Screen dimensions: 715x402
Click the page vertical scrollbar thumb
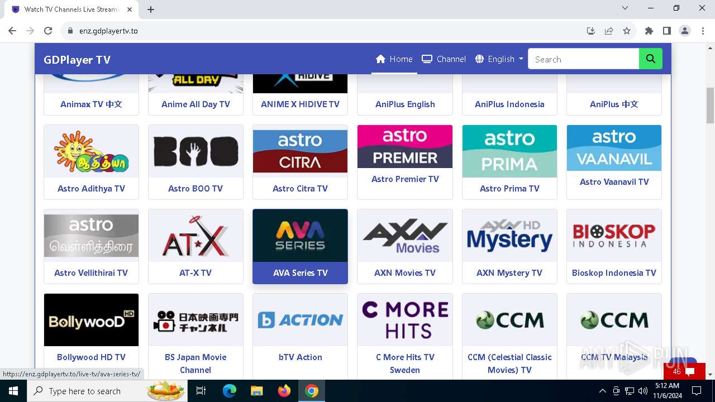coord(710,105)
